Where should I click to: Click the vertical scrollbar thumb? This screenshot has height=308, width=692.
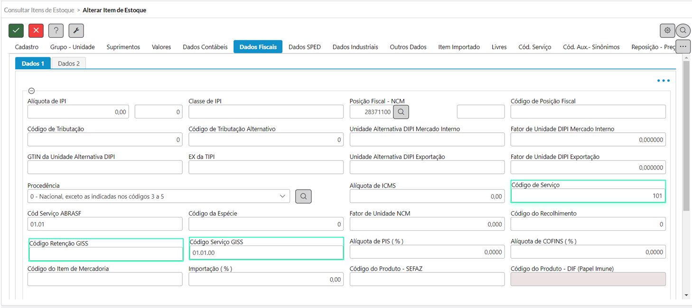click(686, 135)
